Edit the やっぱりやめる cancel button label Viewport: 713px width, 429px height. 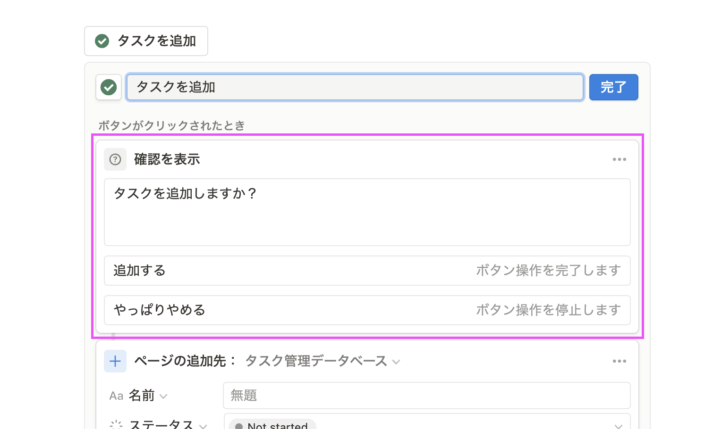pyautogui.click(x=367, y=310)
